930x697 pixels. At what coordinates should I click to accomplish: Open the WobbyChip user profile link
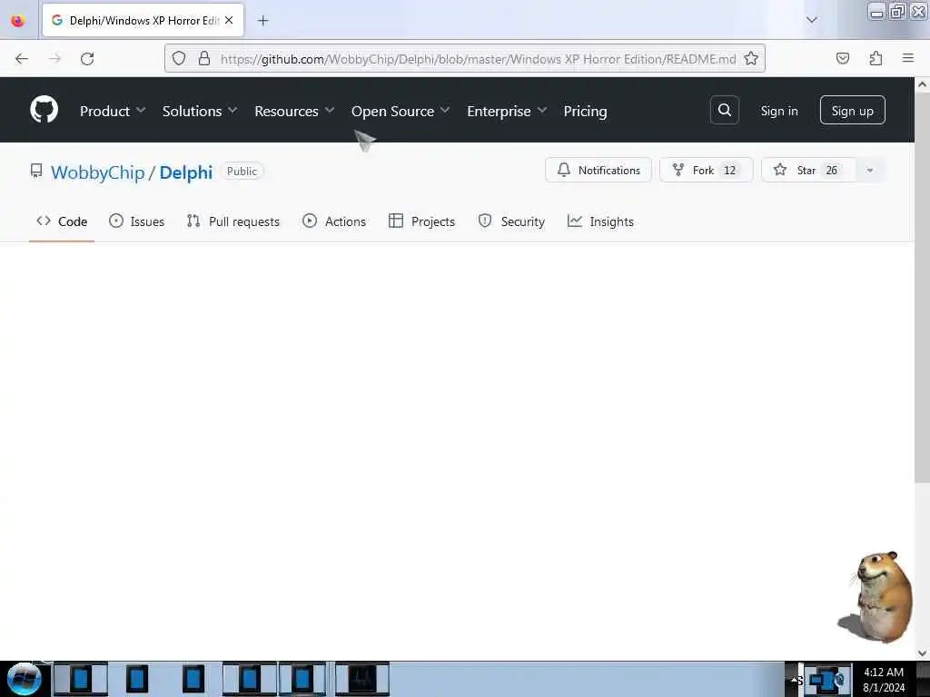tap(97, 172)
